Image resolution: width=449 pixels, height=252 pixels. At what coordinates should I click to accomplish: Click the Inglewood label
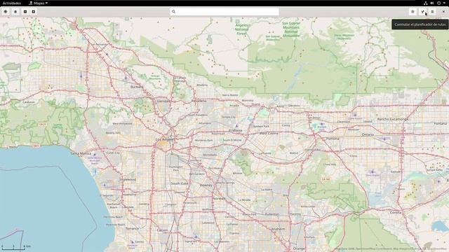pyautogui.click(x=128, y=179)
